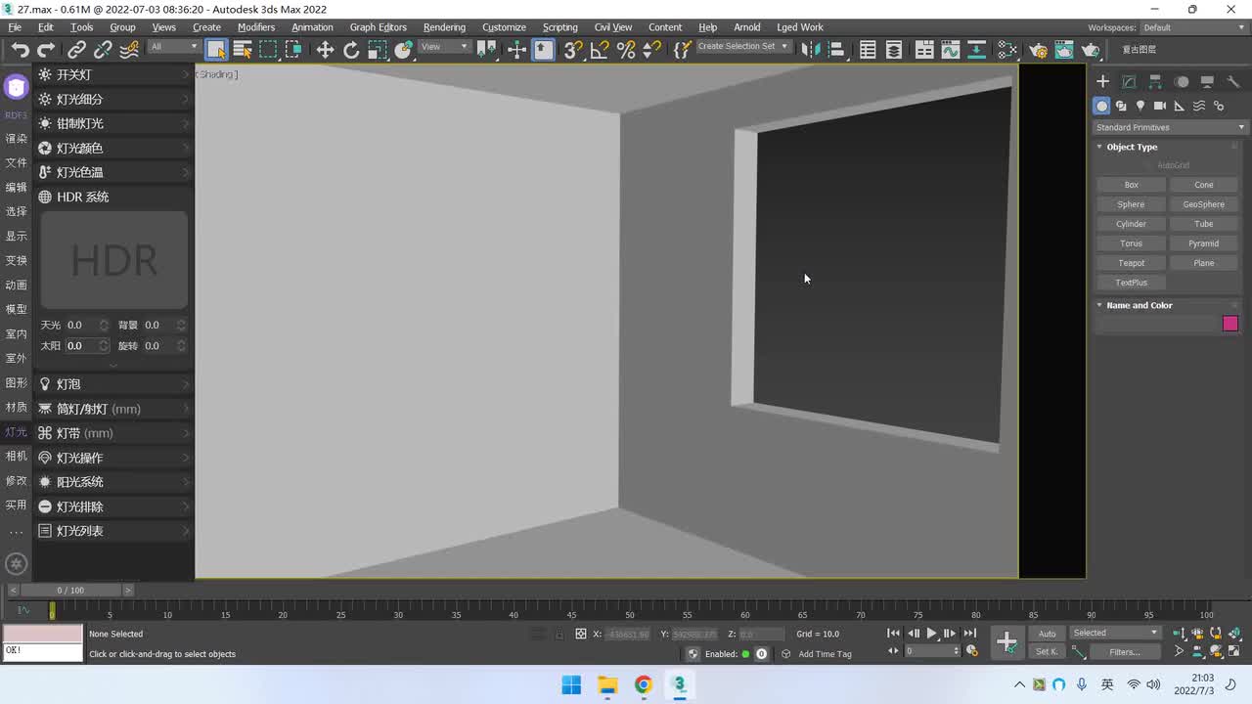
Task: Activate the Bind to Space Warp tool
Action: pos(128,50)
